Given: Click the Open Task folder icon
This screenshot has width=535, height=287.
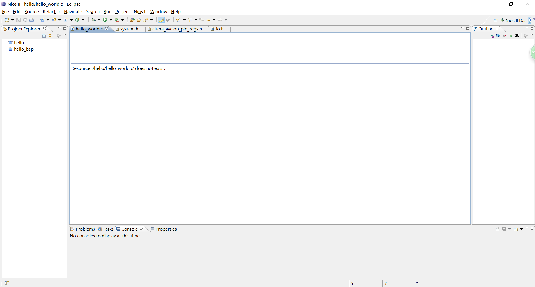Looking at the screenshot, I should point(139,20).
